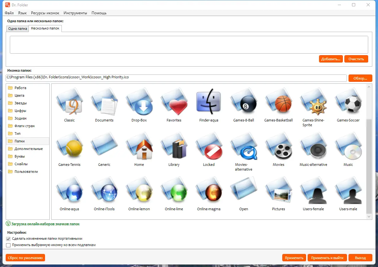
Task: Switch to the Несколько папок tab
Action: [x=45, y=28]
